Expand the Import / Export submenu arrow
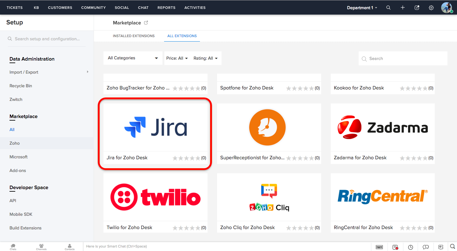The image size is (457, 251). 88,72
